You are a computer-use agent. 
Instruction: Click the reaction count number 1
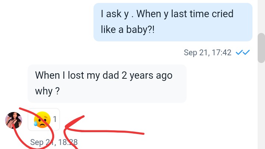(x=55, y=119)
